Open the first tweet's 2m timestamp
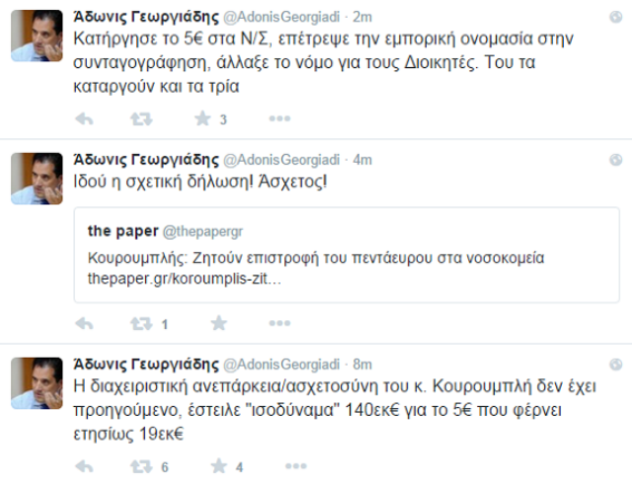Screen dimensions: 632x484 tap(361, 16)
